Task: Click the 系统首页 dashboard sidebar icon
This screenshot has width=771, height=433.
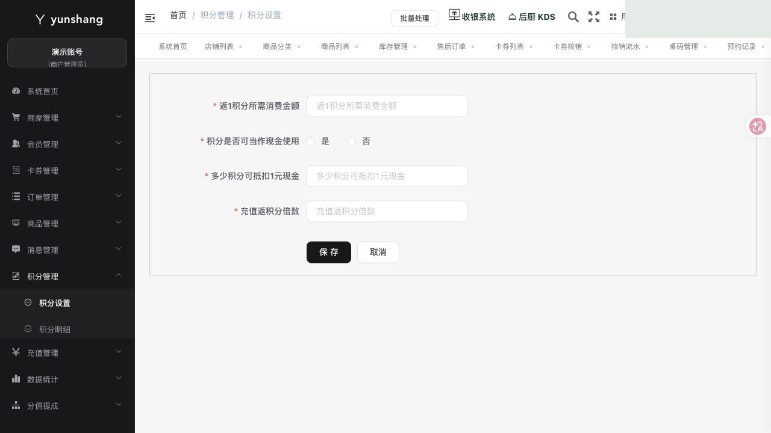Action: [16, 91]
